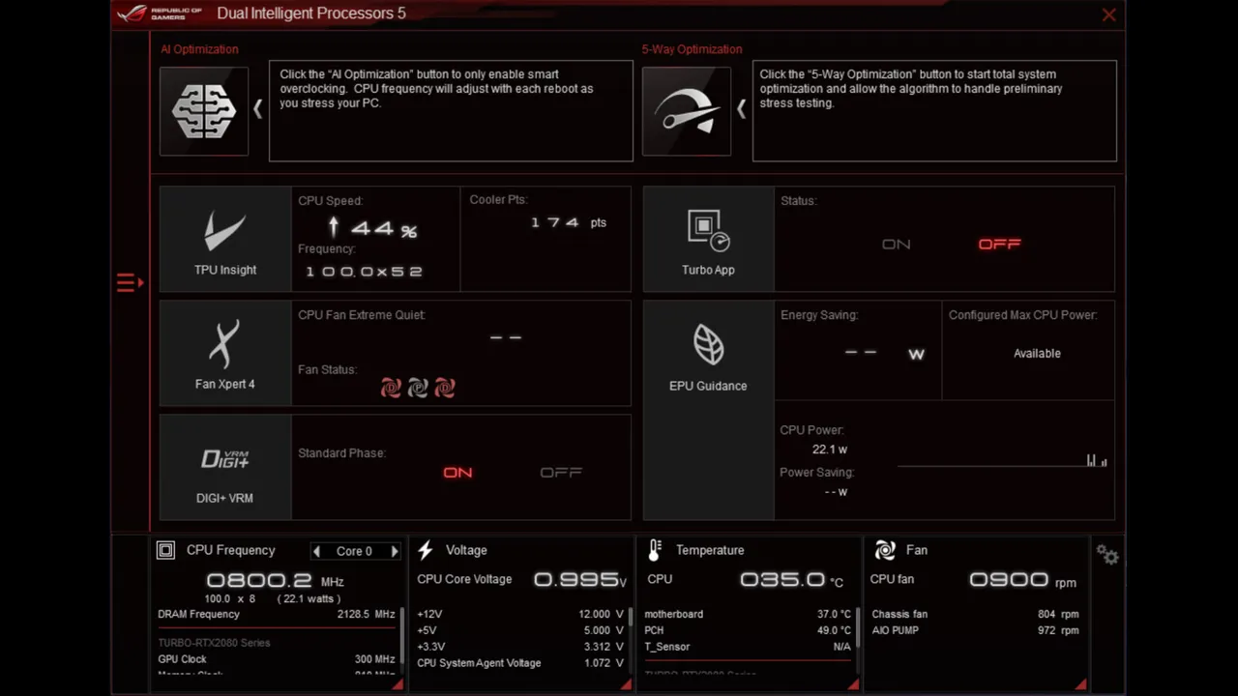The image size is (1238, 696).
Task: Turn Turbo App status ON
Action: (897, 244)
